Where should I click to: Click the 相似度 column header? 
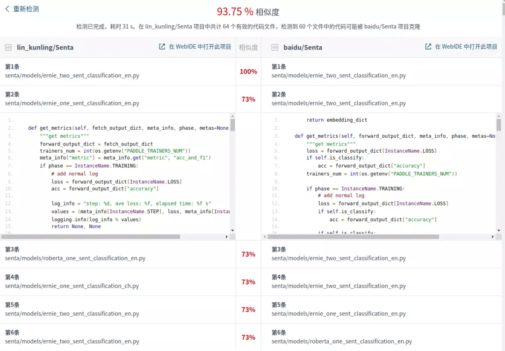tap(248, 48)
